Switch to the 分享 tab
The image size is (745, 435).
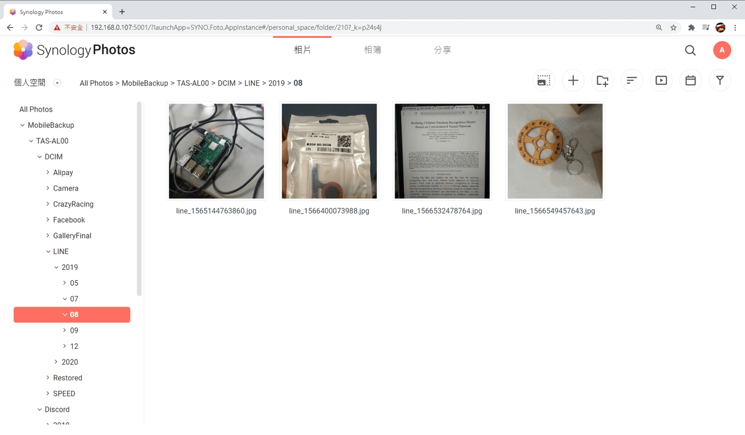[442, 50]
